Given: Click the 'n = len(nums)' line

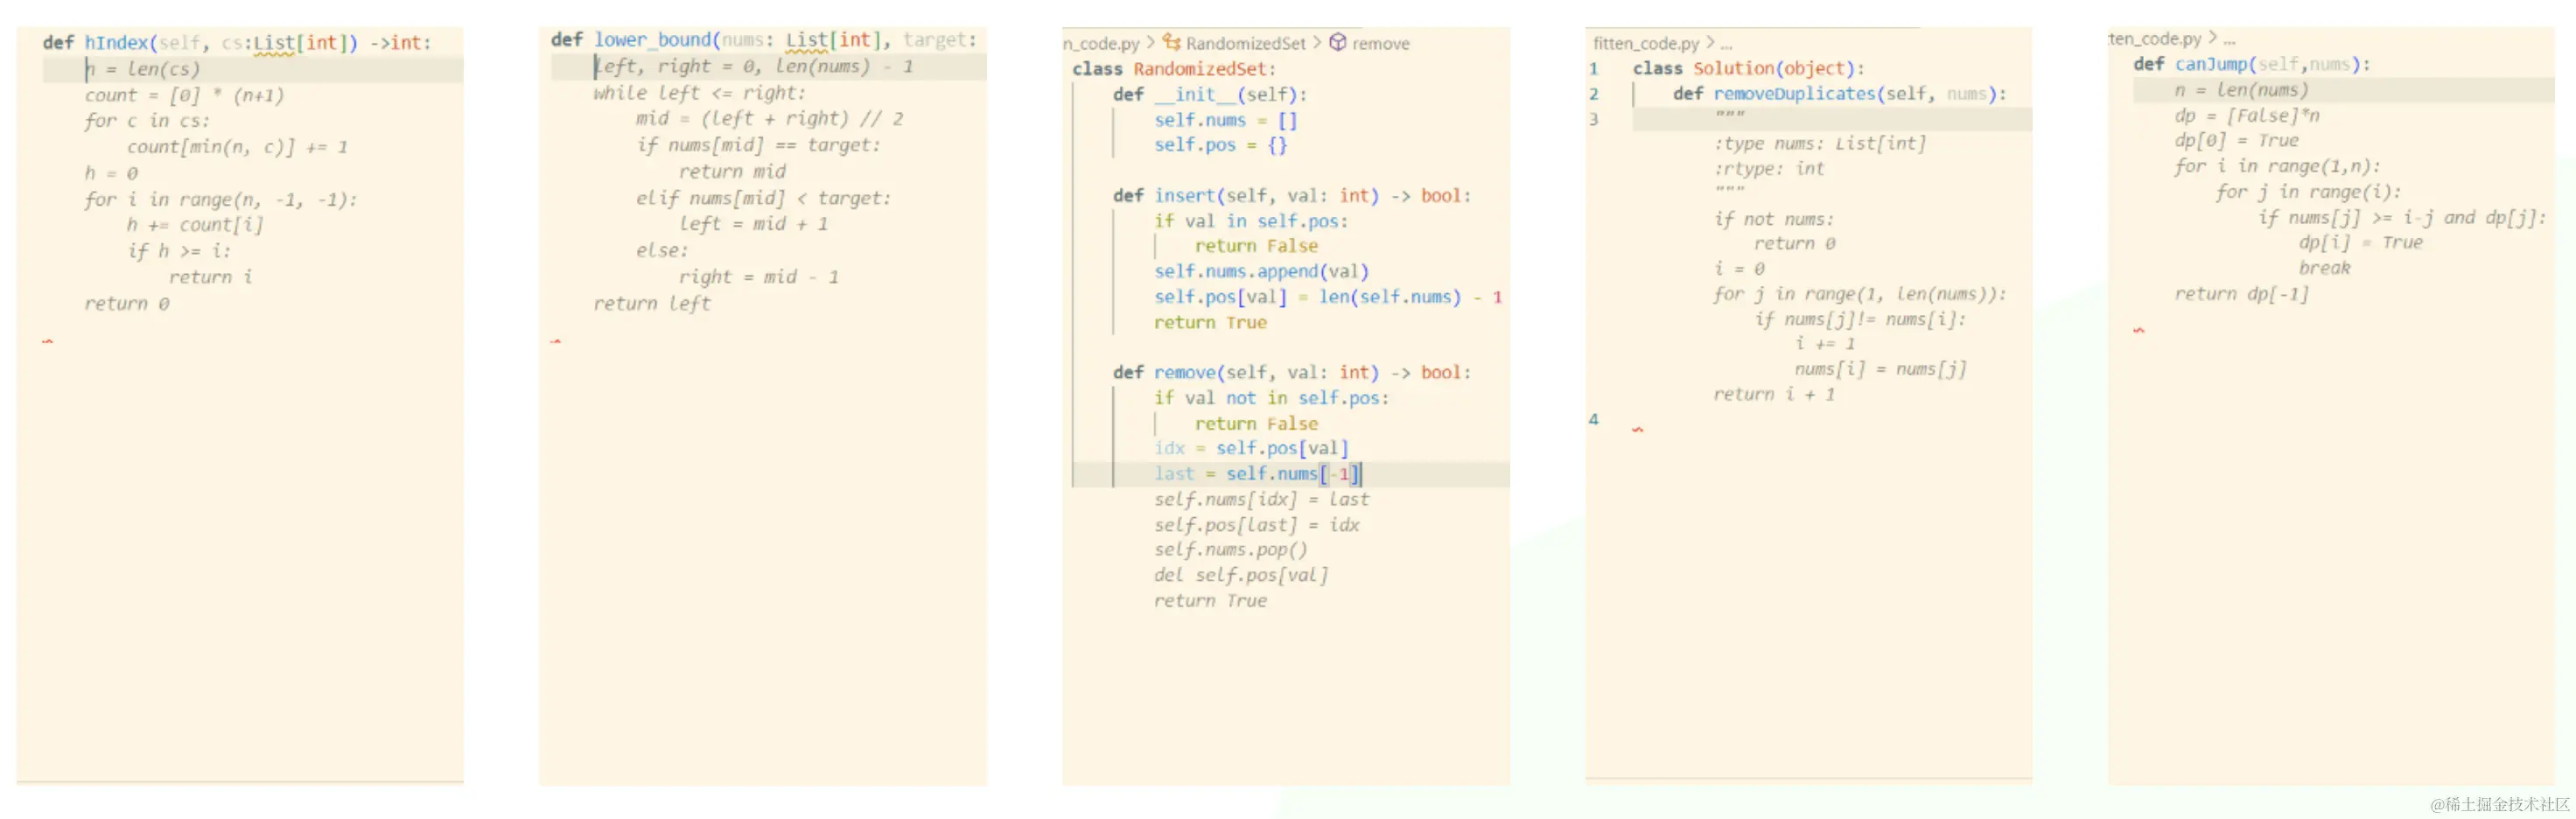Looking at the screenshot, I should (2241, 90).
